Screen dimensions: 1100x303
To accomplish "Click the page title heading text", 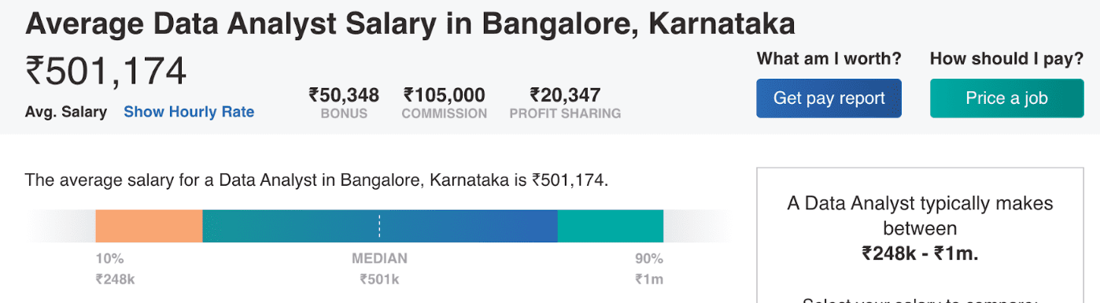I will pyautogui.click(x=410, y=24).
